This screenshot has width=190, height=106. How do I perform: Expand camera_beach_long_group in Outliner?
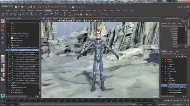8,34
